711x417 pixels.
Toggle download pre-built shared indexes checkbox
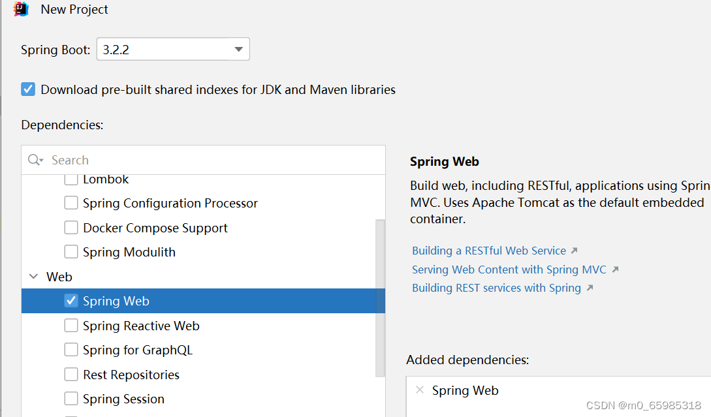28,89
